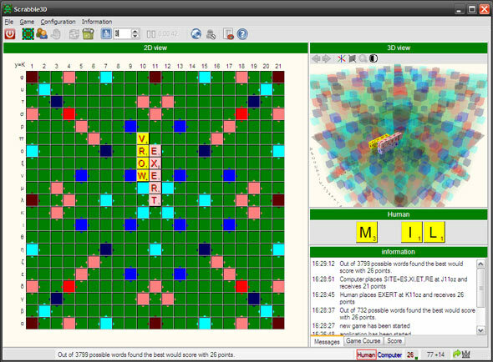Click the pause game icon
The height and width of the screenshot is (362, 493).
pyautogui.click(x=151, y=34)
